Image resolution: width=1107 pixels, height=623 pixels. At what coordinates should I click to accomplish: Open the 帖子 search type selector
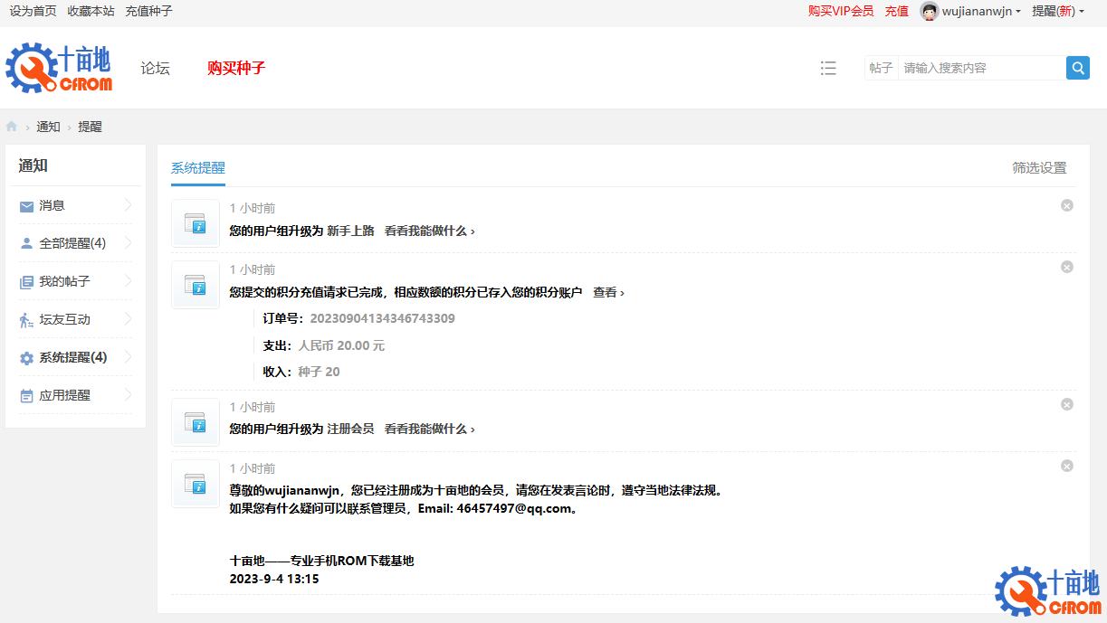click(881, 68)
